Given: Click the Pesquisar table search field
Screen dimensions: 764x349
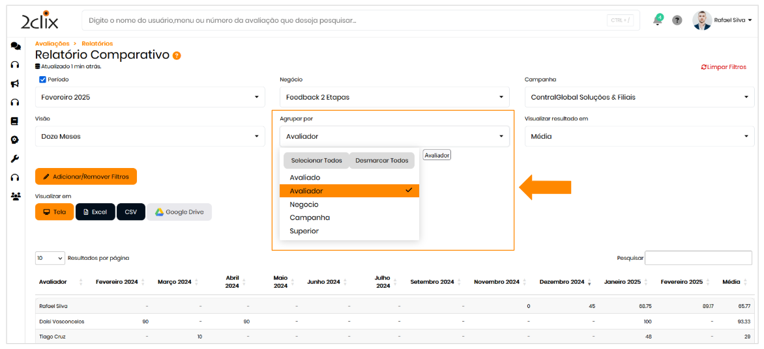Looking at the screenshot, I should [698, 258].
